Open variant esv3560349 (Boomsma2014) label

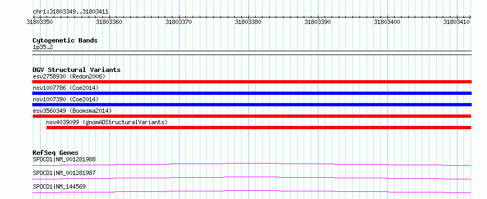[x=72, y=111]
